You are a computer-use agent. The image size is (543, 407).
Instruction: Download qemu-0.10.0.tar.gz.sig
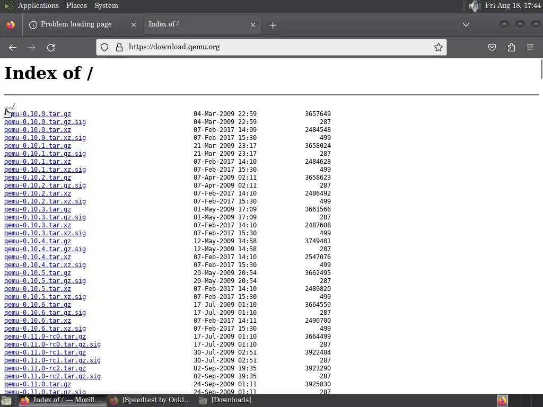pyautogui.click(x=45, y=122)
